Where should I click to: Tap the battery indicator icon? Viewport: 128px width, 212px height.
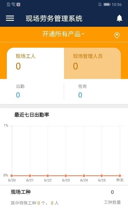pos(107,5)
